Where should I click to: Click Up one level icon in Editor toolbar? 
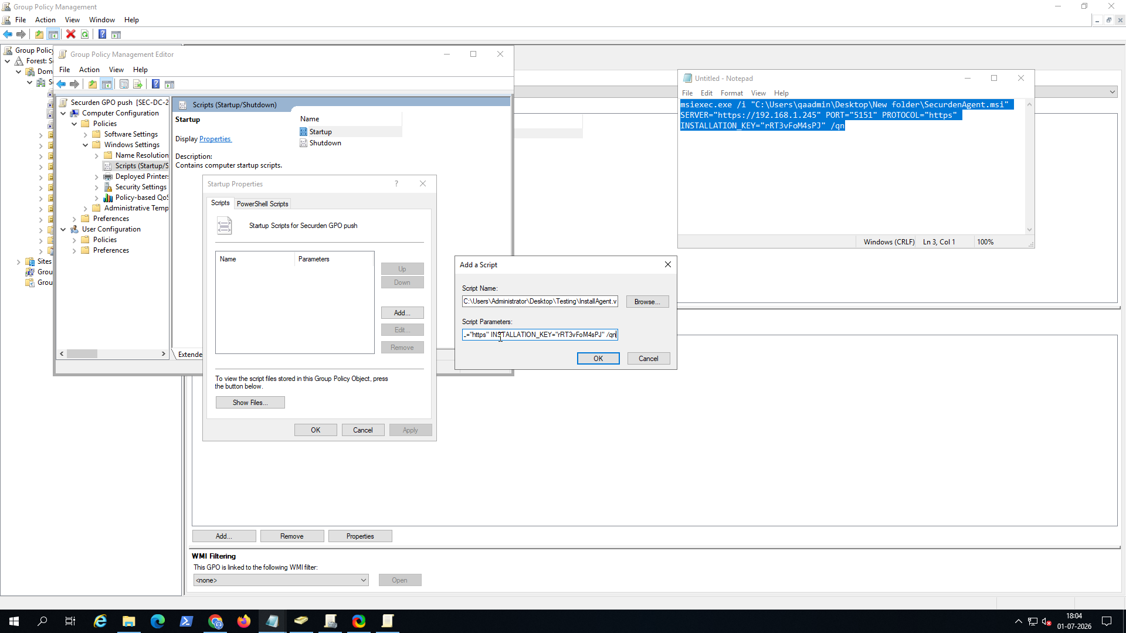(x=93, y=84)
